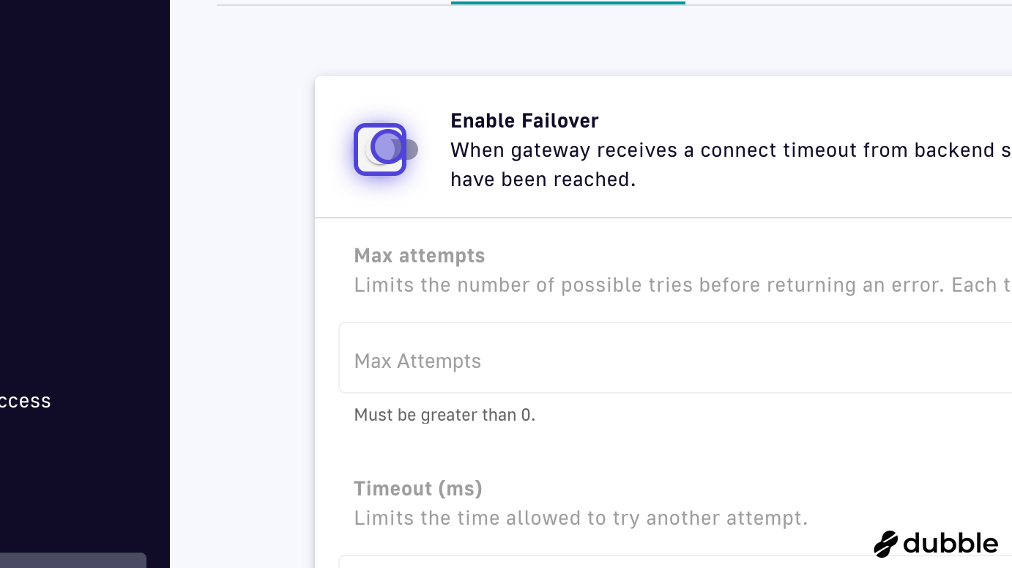Click the tab bar left of the active tab
Screen dimensions: 1012x568
tap(333, 4)
